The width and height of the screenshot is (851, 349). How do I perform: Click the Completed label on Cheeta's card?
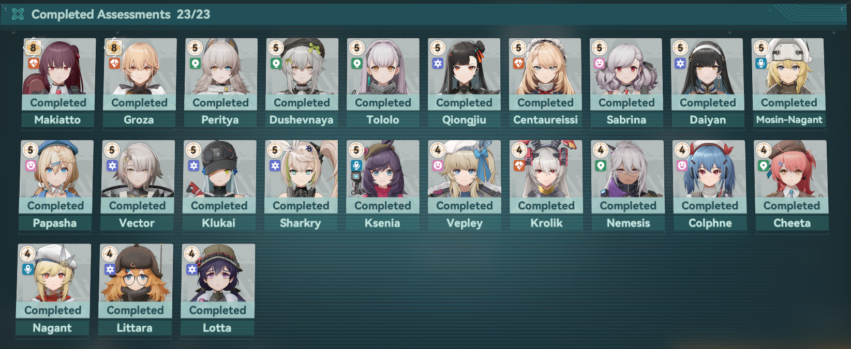792,206
